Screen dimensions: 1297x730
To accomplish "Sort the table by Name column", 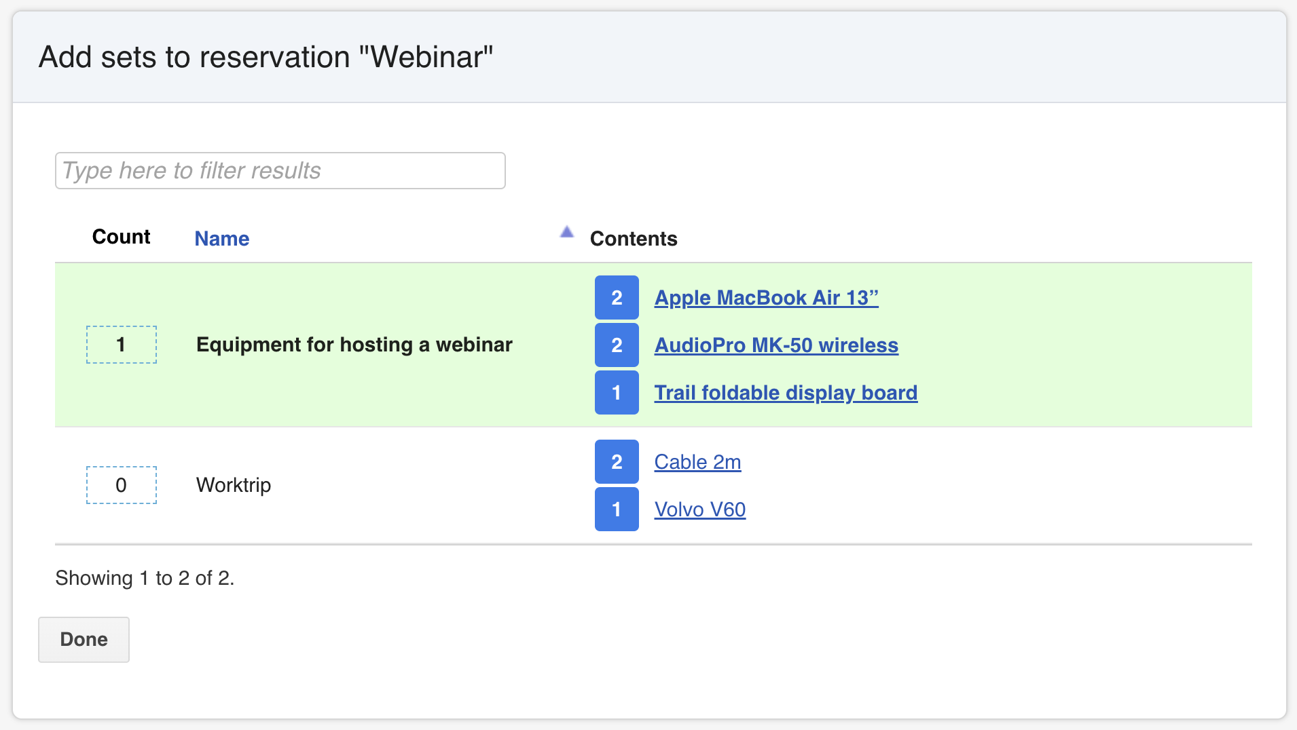I will tap(222, 239).
